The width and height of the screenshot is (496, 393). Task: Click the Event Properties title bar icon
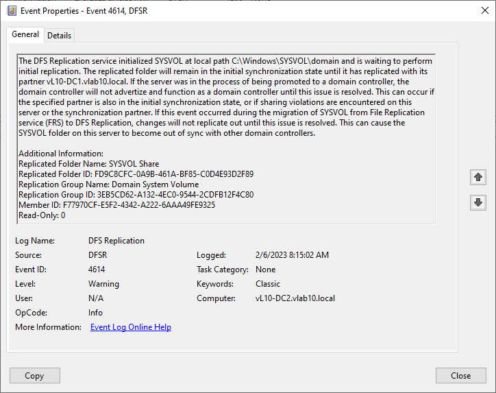coord(10,10)
